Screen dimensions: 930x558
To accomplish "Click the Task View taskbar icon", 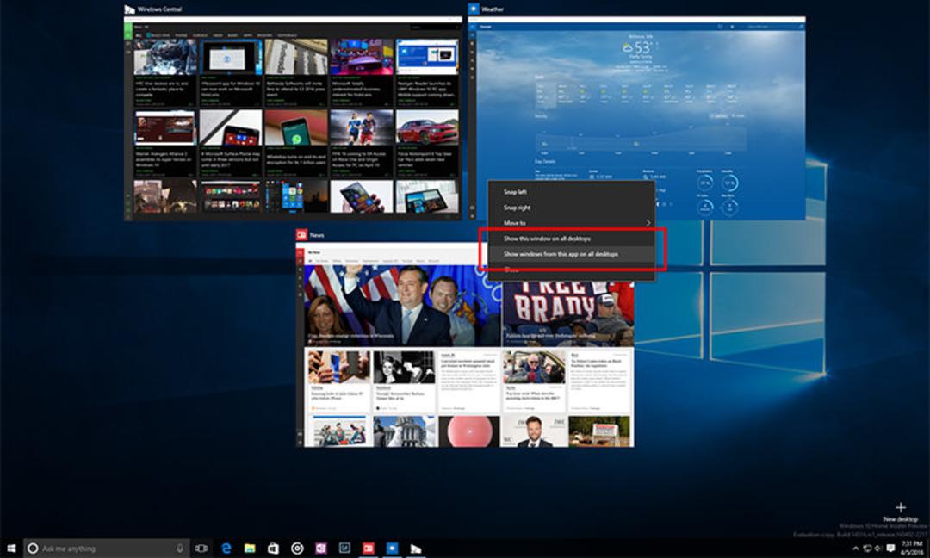I will point(201,549).
